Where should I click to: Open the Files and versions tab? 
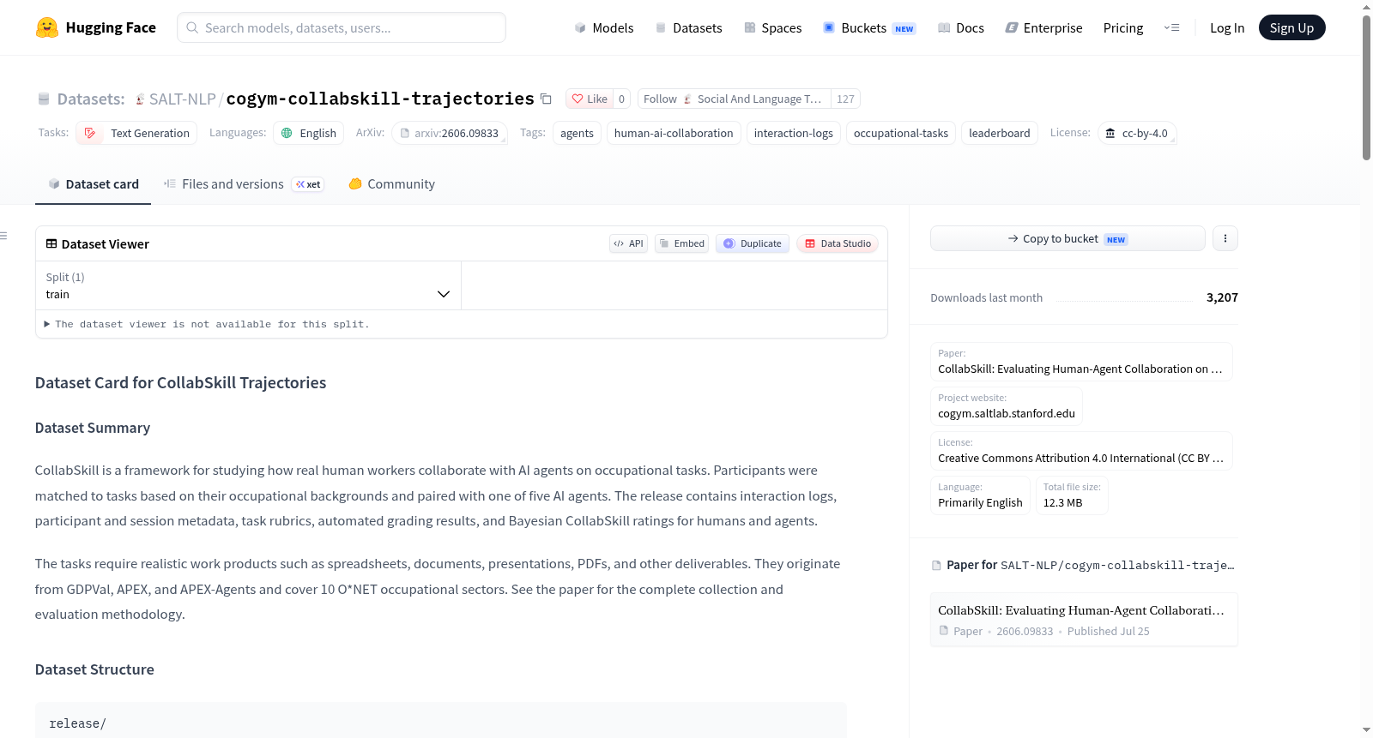[x=244, y=184]
